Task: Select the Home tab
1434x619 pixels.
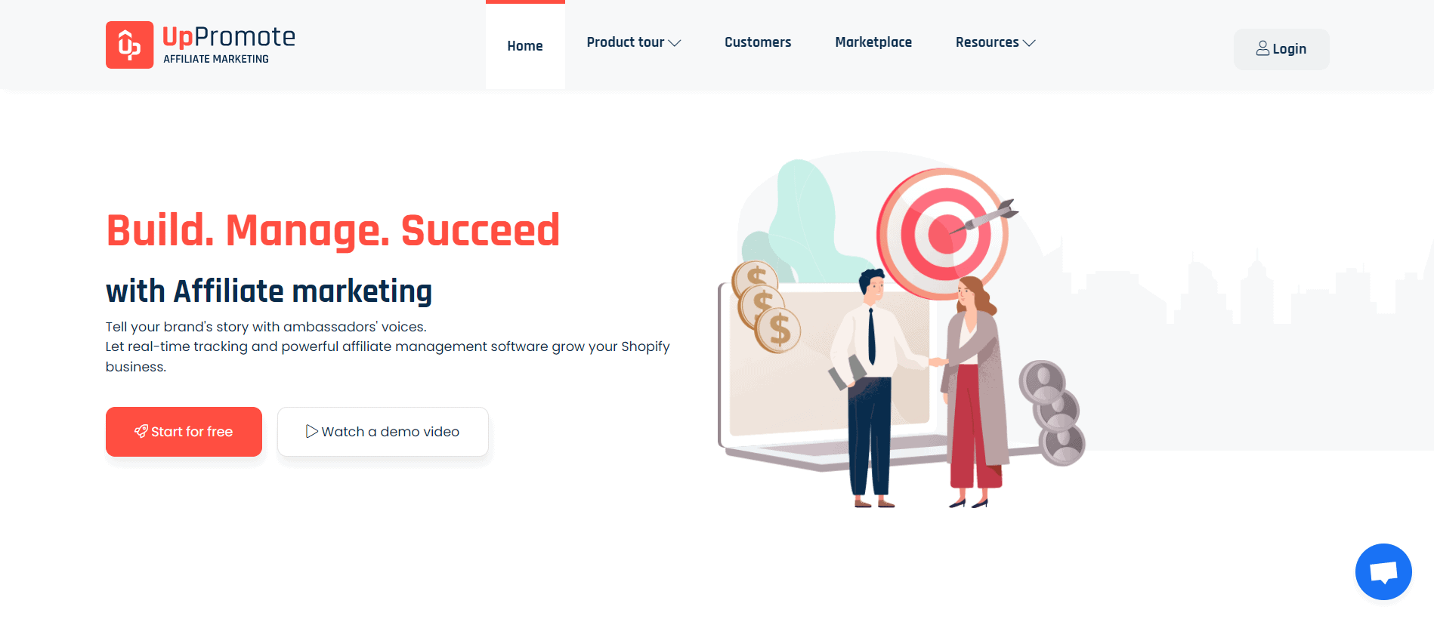Action: click(525, 46)
